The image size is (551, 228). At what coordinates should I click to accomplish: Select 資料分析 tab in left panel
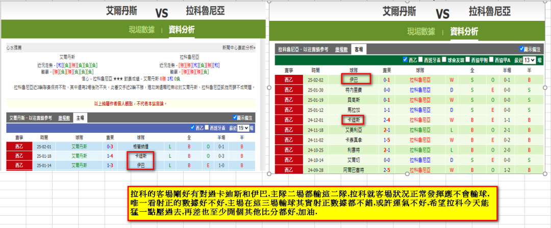(x=181, y=30)
